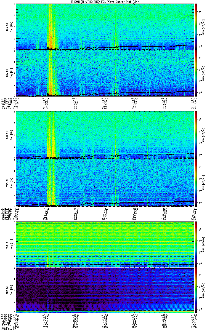The height and width of the screenshot is (331, 207).
Task: Select the THA B-parallel spectrogram panel
Action: point(105,73)
